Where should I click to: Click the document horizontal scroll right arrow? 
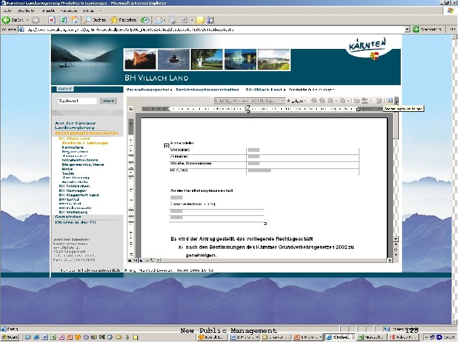pos(390,260)
